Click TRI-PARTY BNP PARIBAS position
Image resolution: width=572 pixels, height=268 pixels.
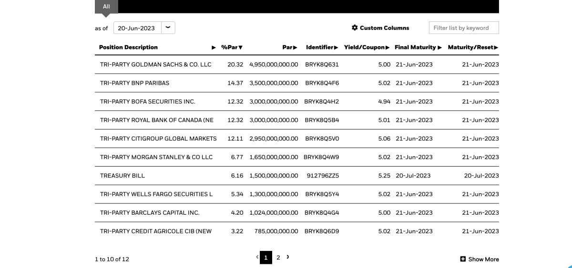click(x=134, y=83)
